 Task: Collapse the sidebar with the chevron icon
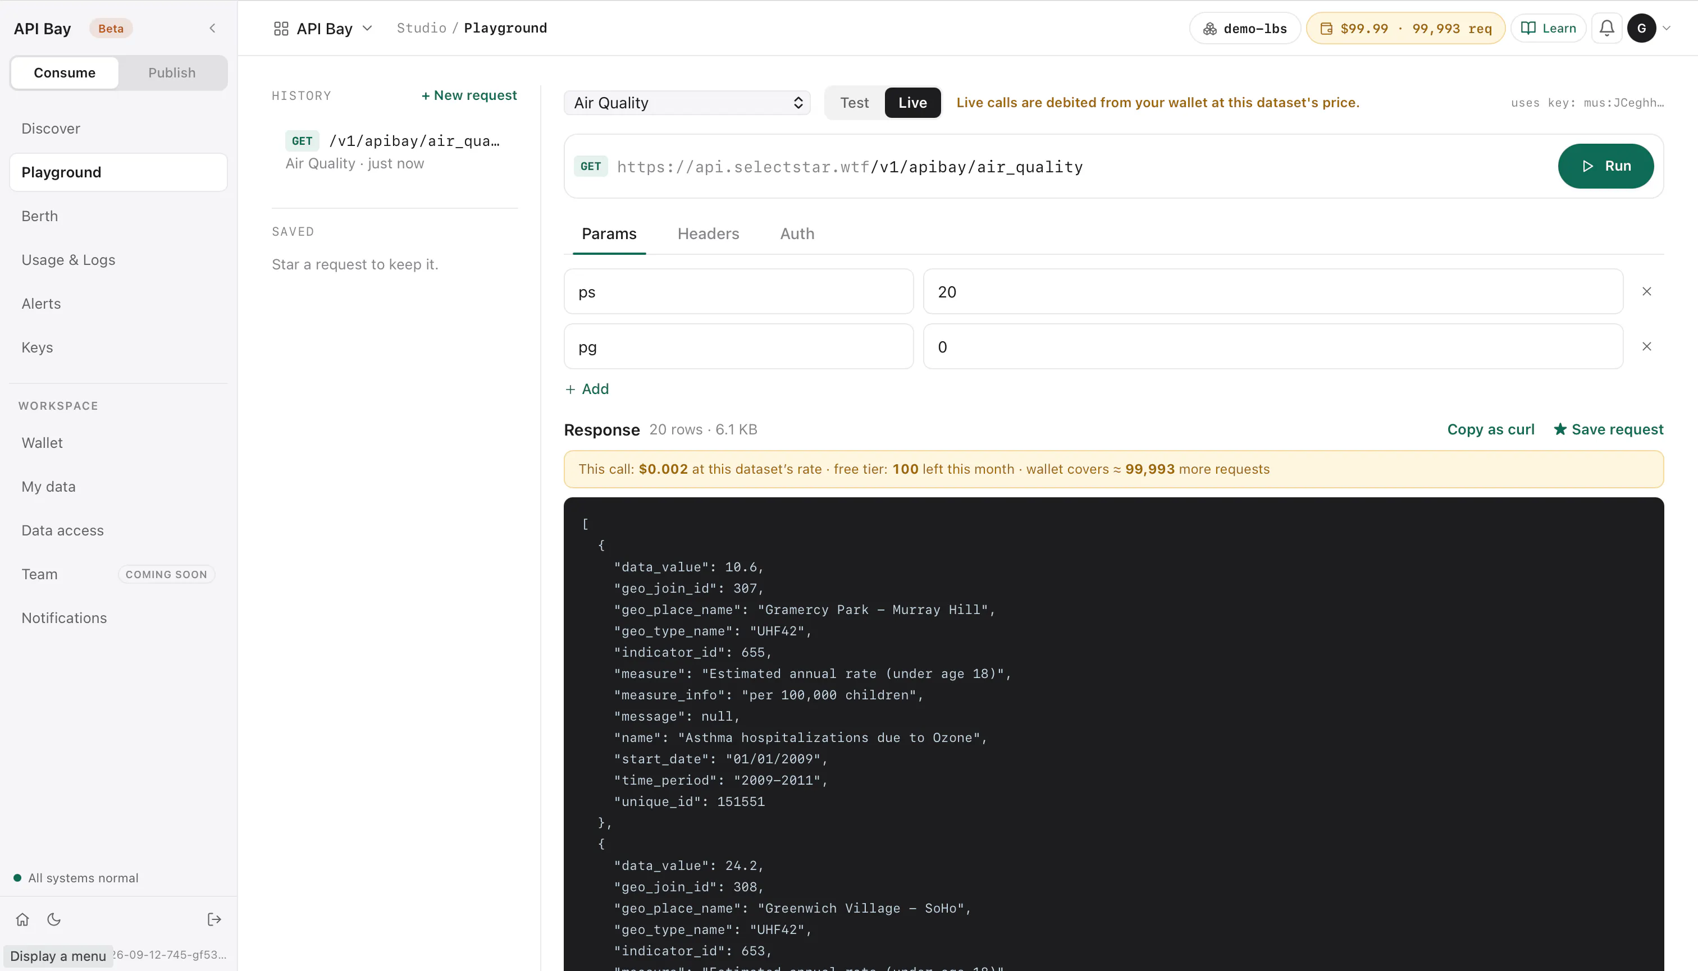tap(212, 28)
